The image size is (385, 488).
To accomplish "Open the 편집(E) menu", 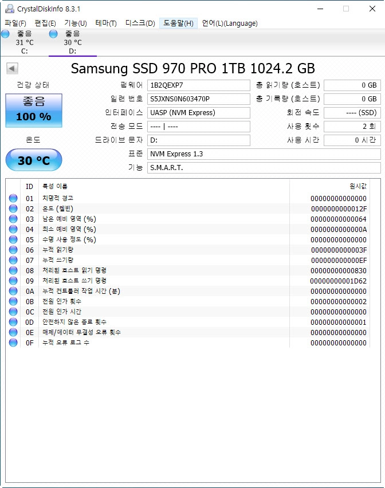I will pyautogui.click(x=45, y=23).
